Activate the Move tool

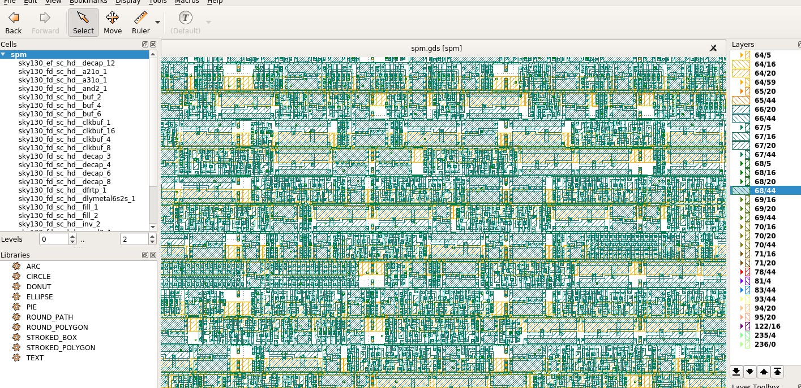click(x=113, y=23)
